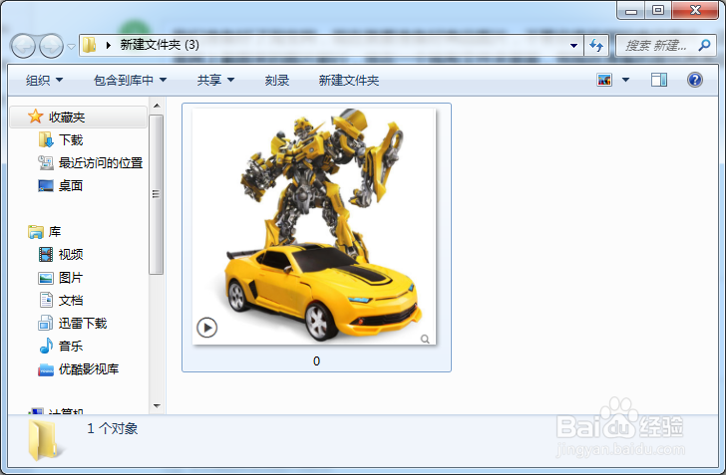Click the 视频 film icon
This screenshot has height=475, width=726.
point(46,254)
